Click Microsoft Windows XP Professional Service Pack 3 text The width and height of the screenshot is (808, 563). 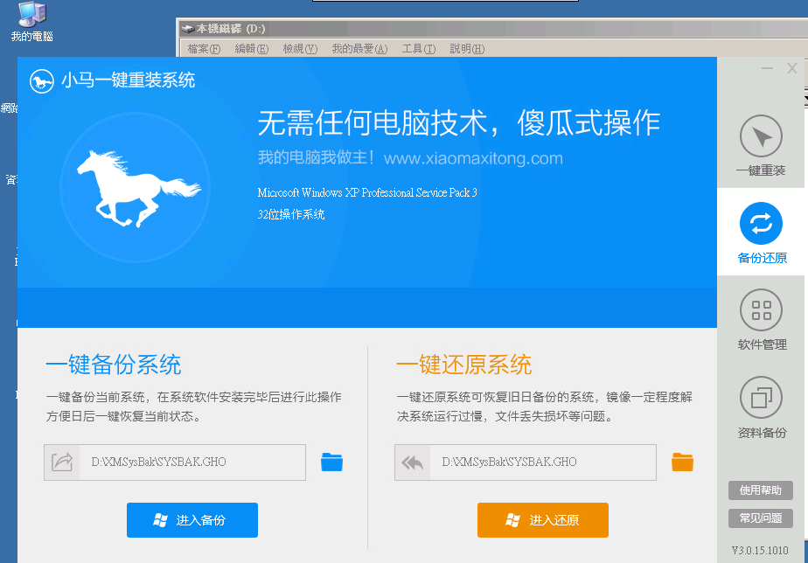[367, 192]
